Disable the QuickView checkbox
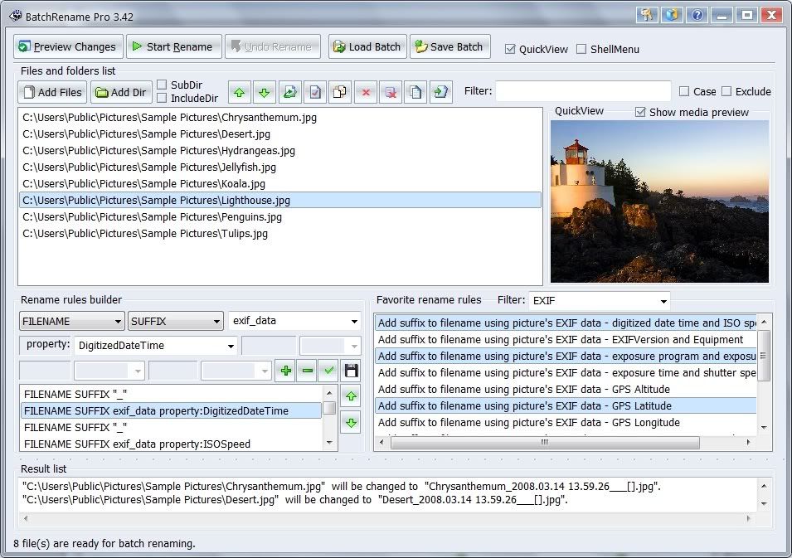The height and width of the screenshot is (558, 792). (511, 49)
